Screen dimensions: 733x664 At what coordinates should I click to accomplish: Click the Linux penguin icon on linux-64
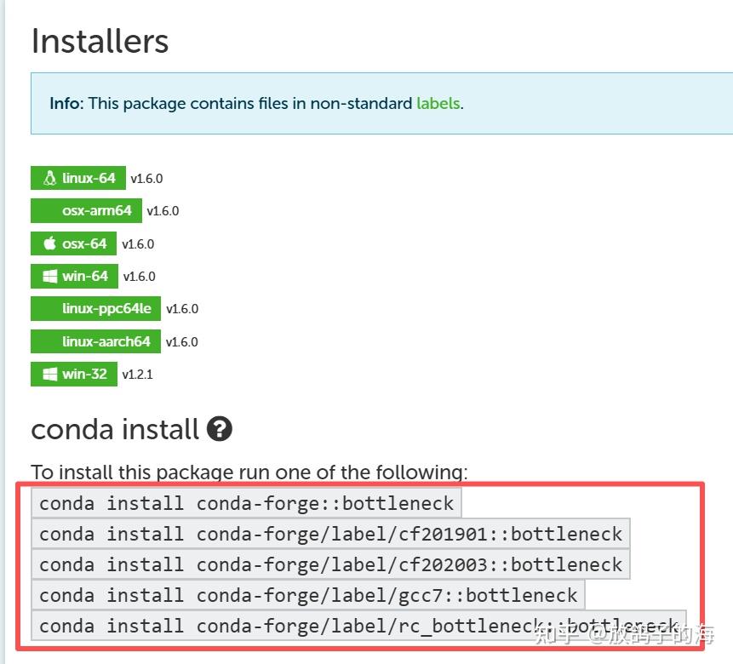click(49, 179)
